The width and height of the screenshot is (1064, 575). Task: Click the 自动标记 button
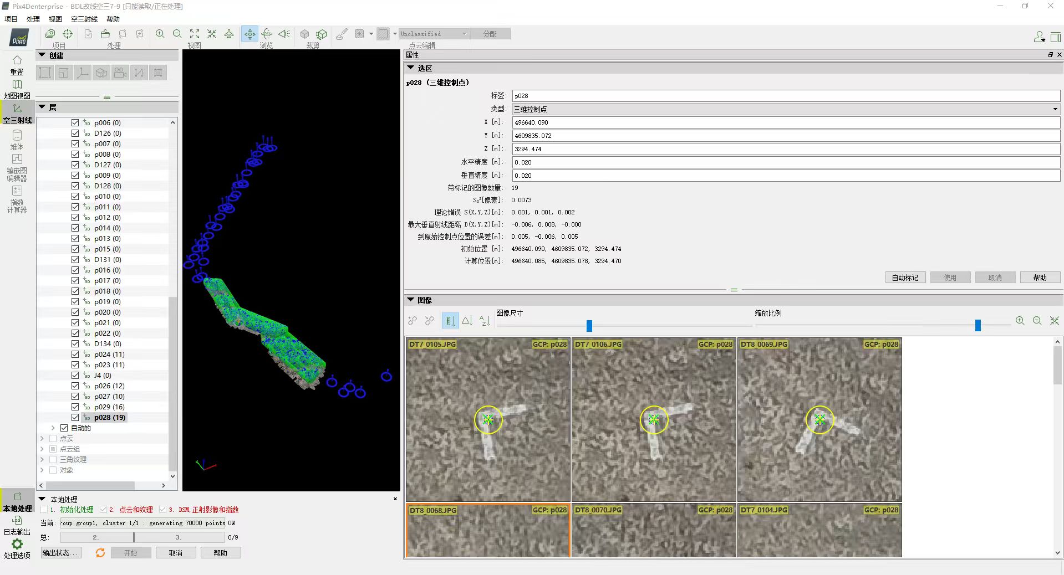pos(905,278)
